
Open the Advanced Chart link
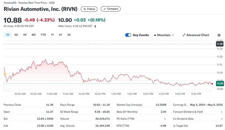(x=196, y=35)
